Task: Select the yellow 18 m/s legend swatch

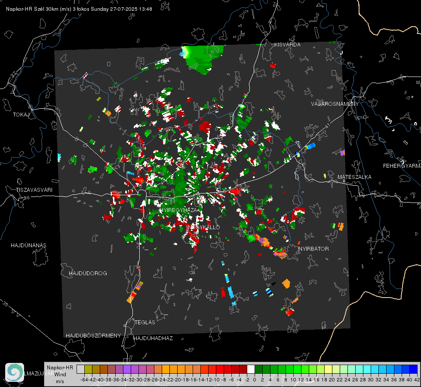Action: (x=329, y=369)
